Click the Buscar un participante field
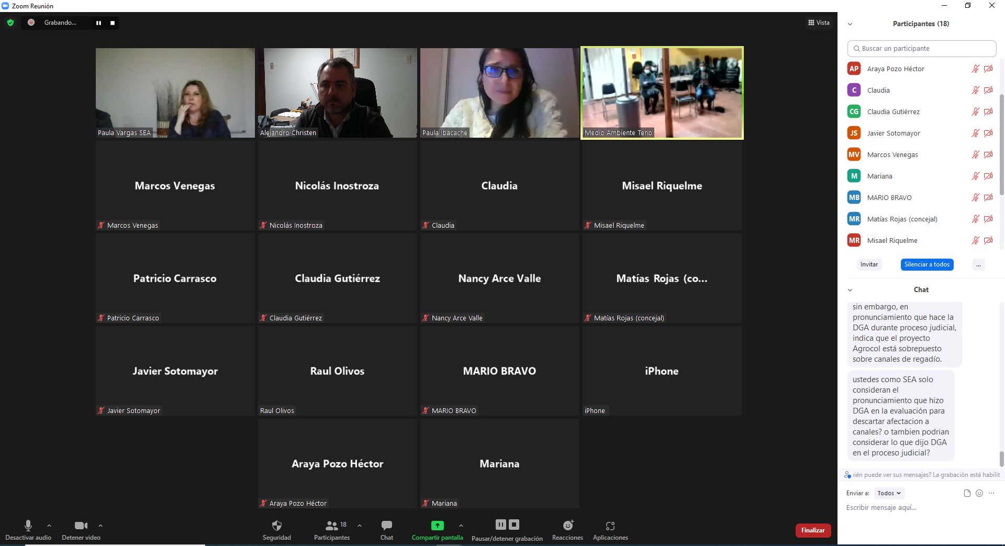Image resolution: width=1005 pixels, height=546 pixels. coord(921,49)
